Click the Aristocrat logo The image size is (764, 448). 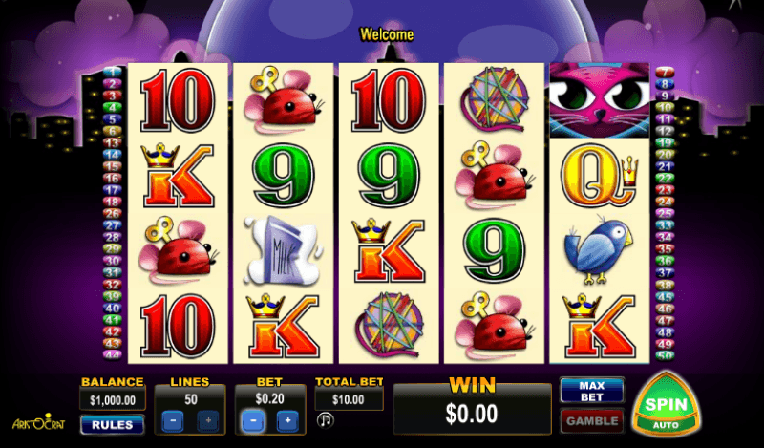click(x=38, y=421)
